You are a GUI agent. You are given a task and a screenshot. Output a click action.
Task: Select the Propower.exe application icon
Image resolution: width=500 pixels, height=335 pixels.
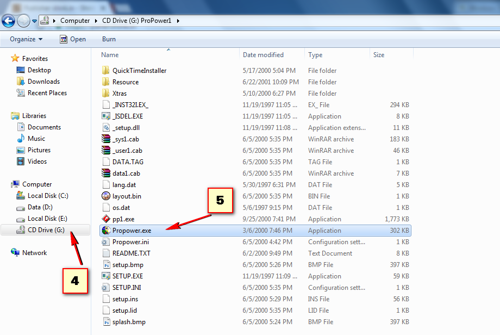pyautogui.click(x=106, y=231)
